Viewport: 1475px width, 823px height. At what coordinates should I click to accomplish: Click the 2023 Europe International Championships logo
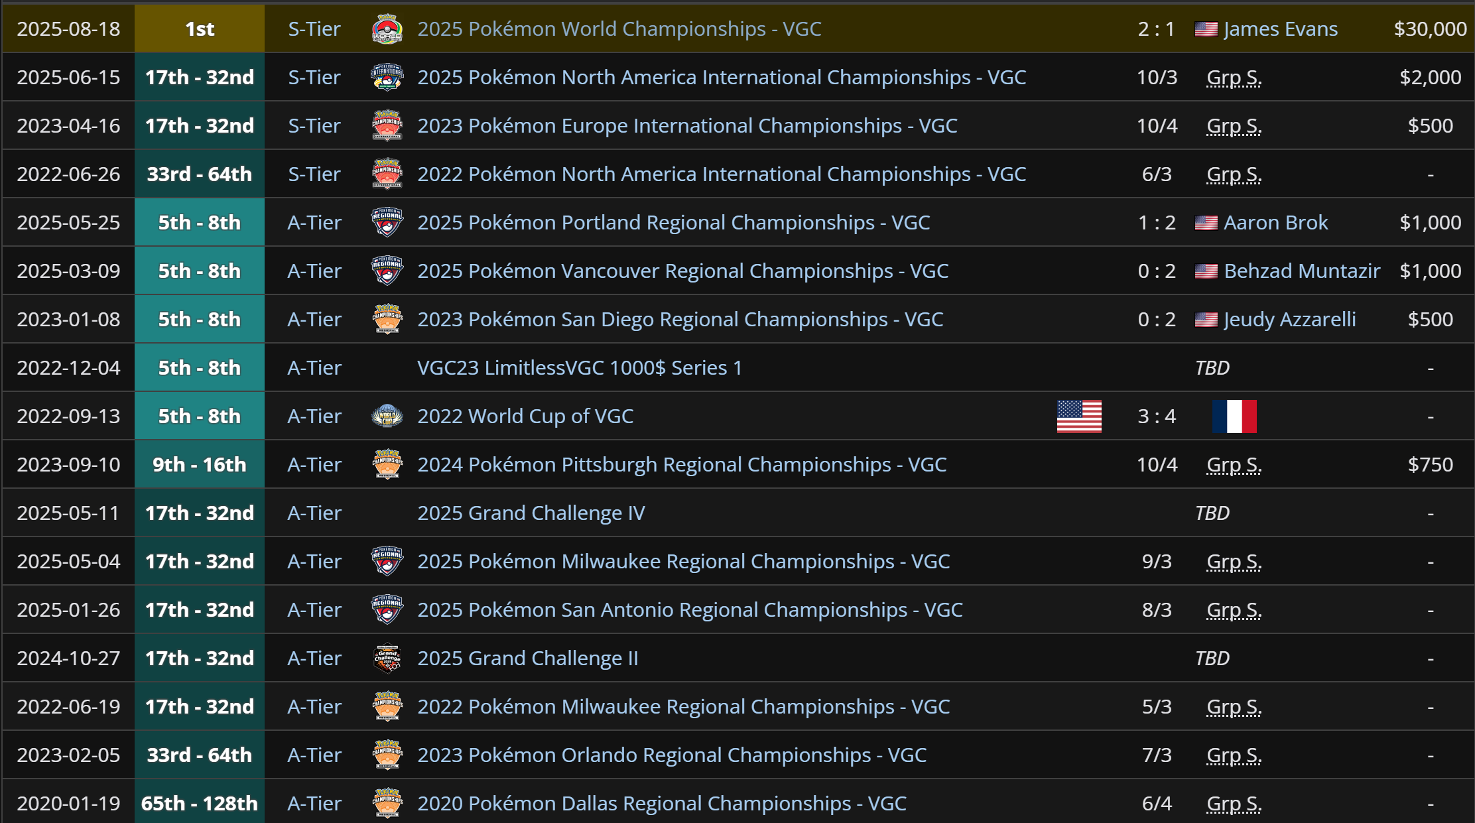coord(387,126)
